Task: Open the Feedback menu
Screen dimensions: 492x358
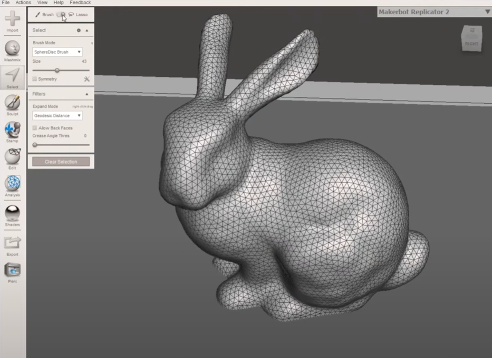Action: 80,3
